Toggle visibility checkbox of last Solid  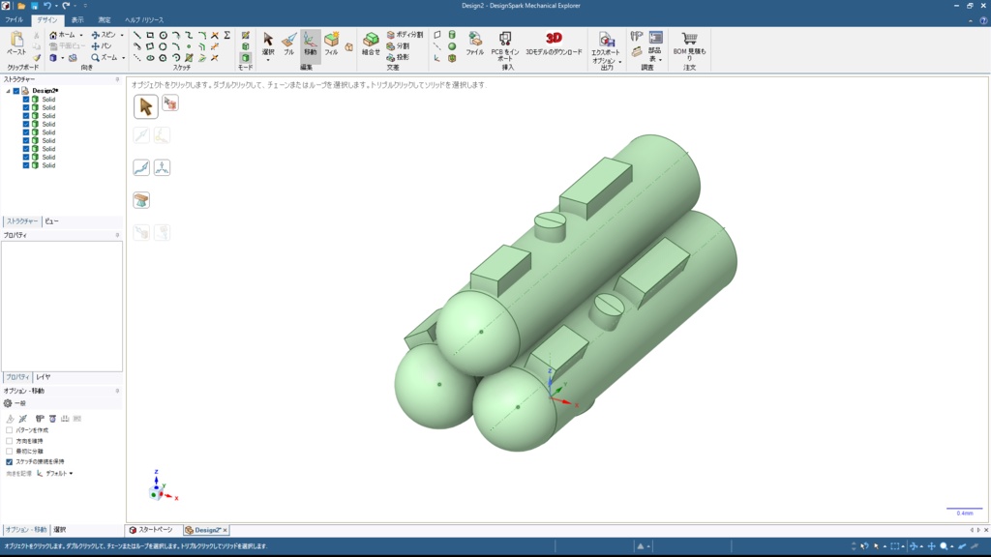coord(26,165)
